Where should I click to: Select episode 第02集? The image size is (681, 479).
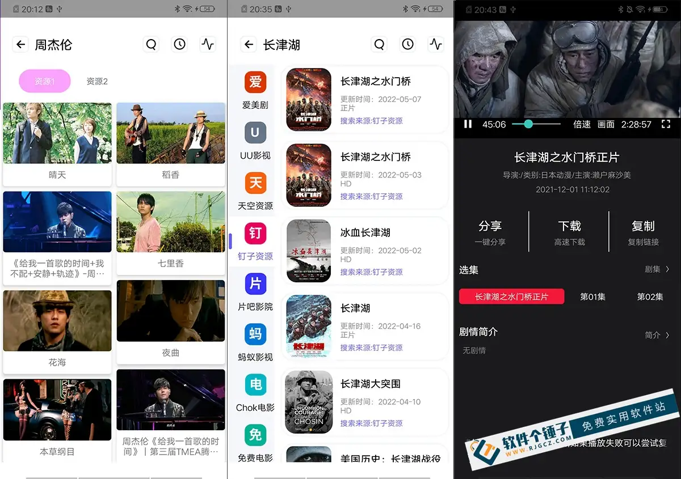point(650,296)
